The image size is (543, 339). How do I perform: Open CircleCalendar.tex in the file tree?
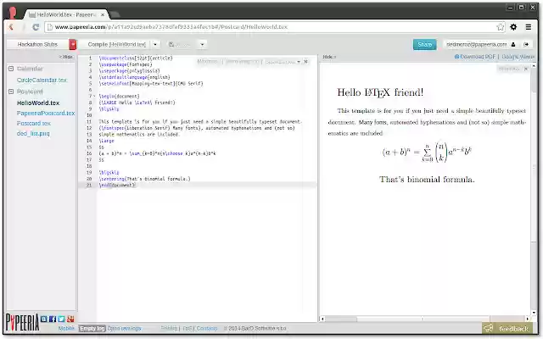tap(42, 80)
